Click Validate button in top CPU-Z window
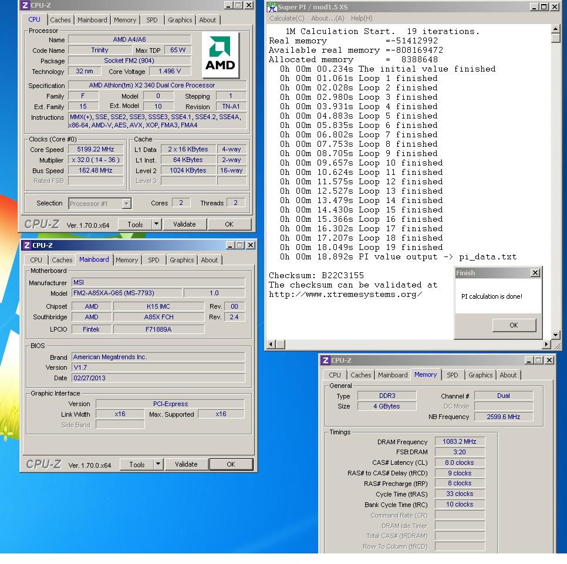The width and height of the screenshot is (567, 564). point(184,224)
